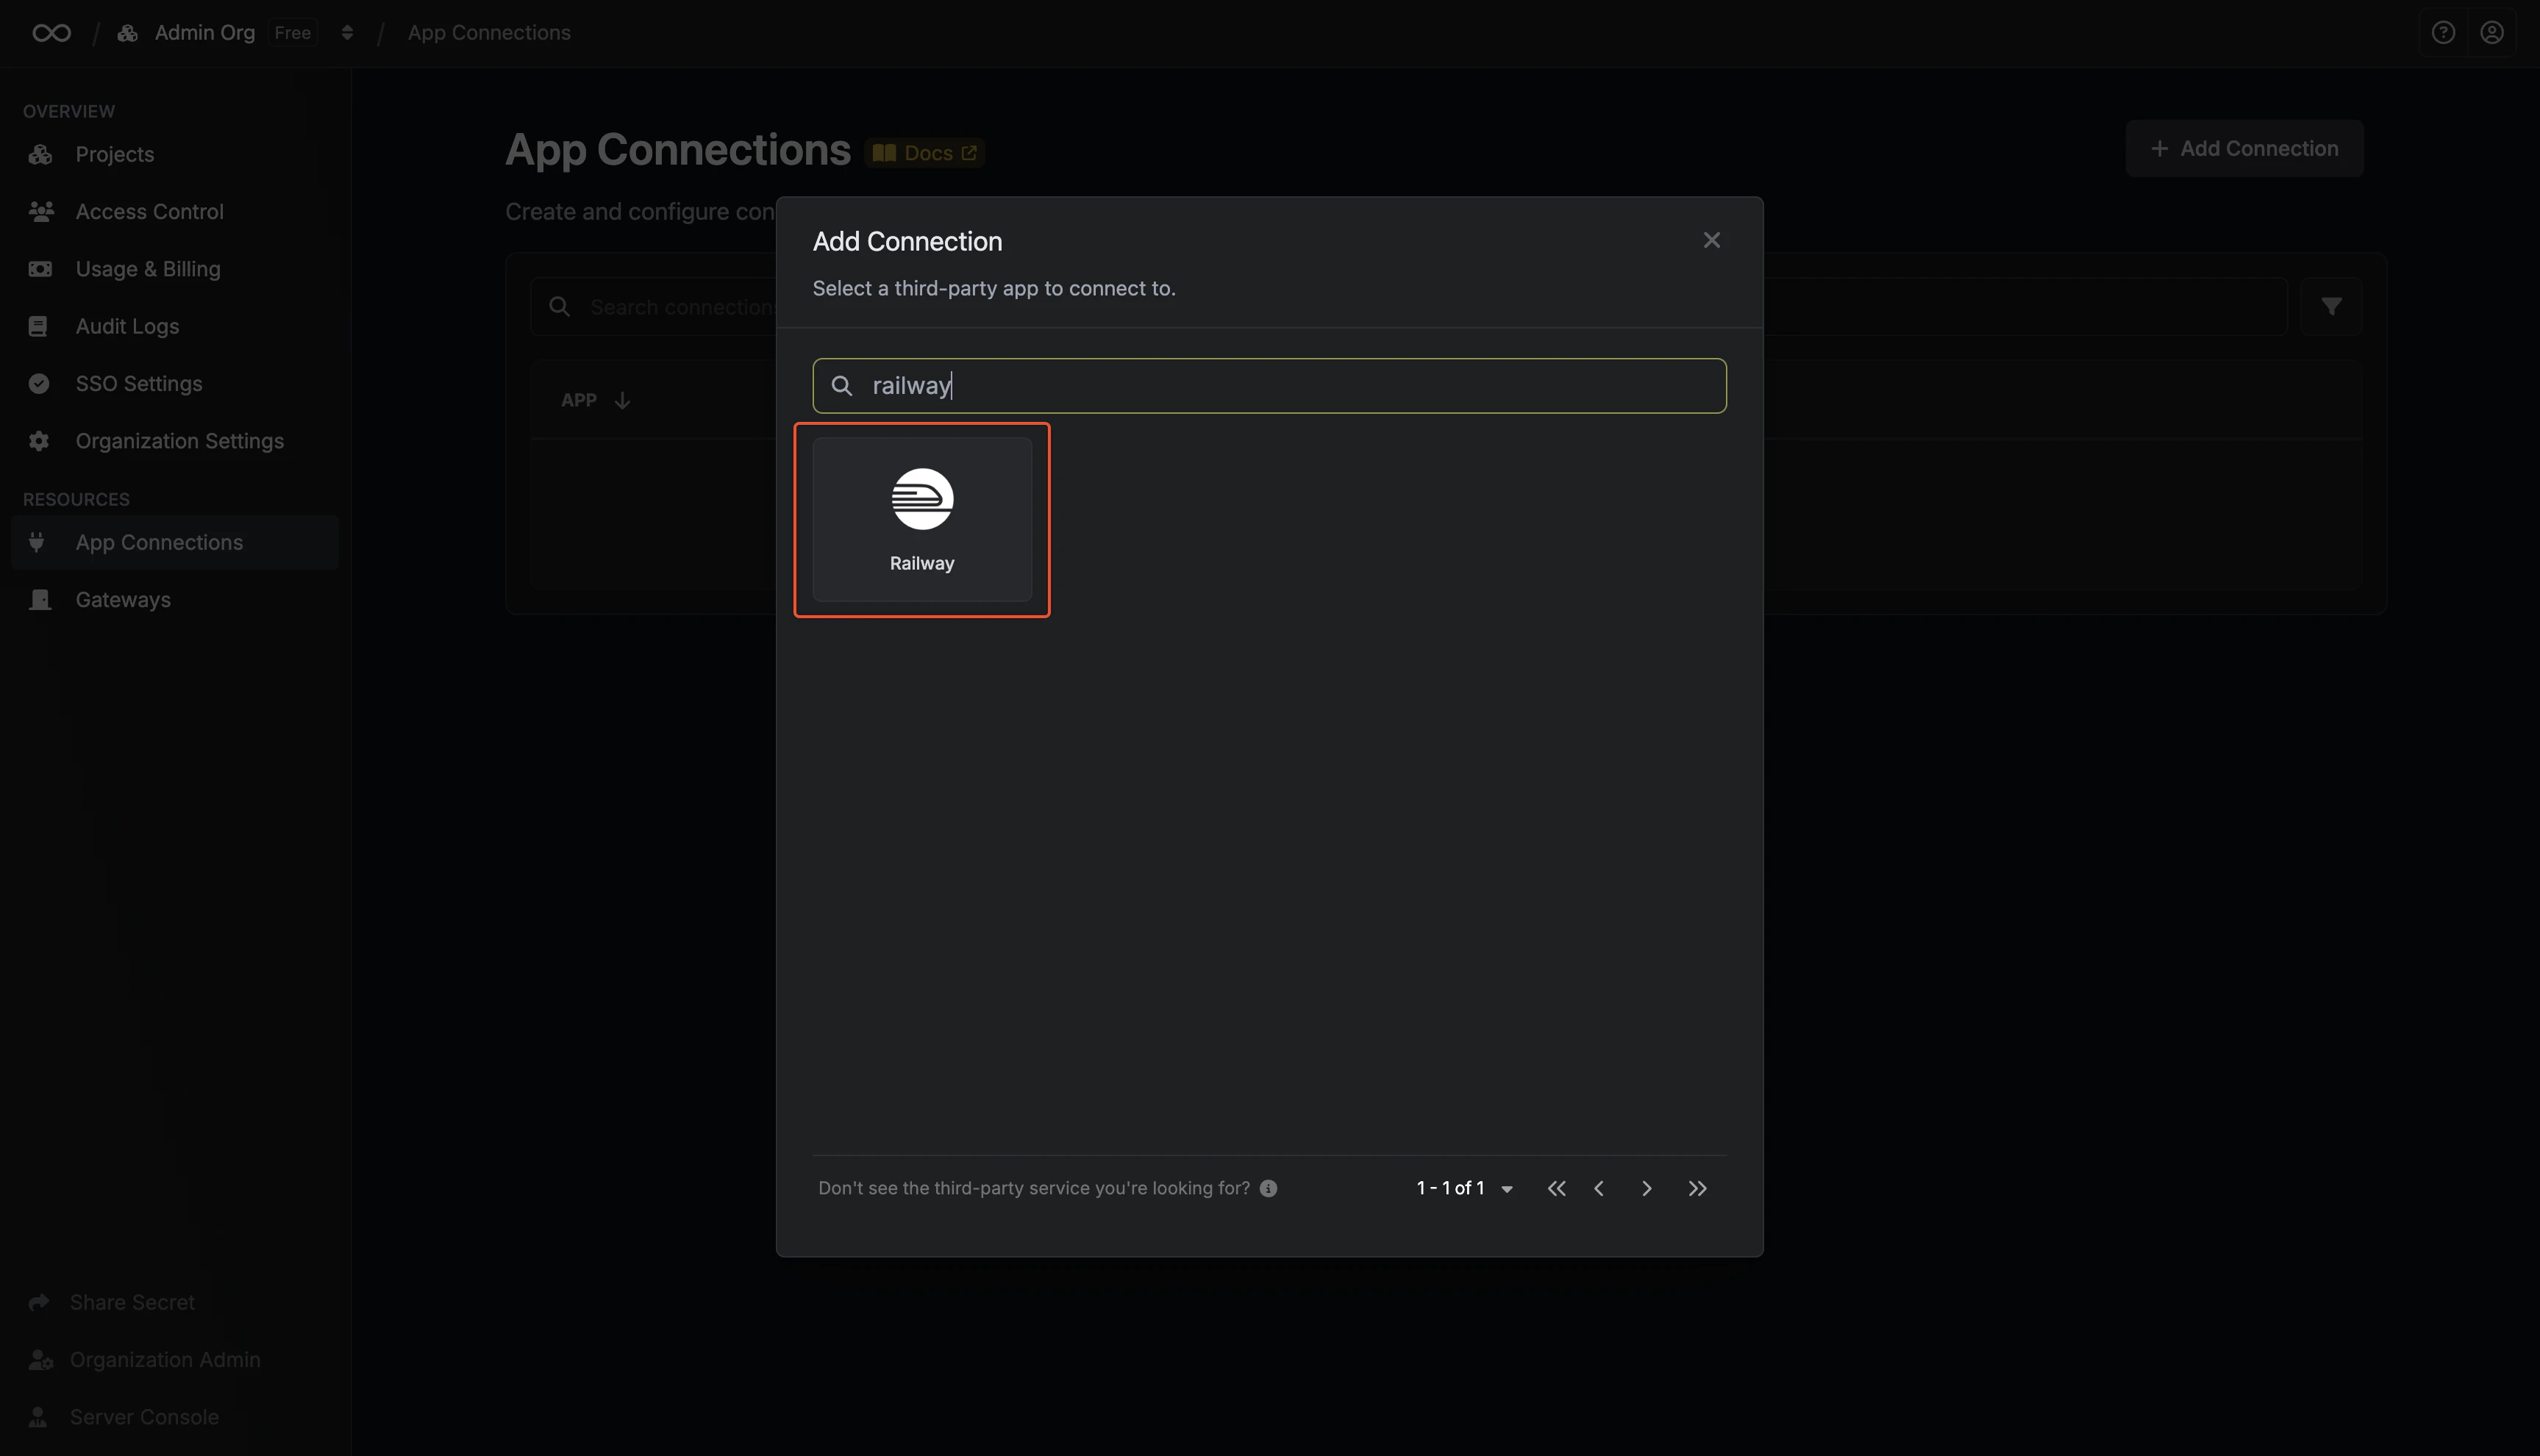
Task: Open Gateways in the sidebar
Action: (175, 599)
